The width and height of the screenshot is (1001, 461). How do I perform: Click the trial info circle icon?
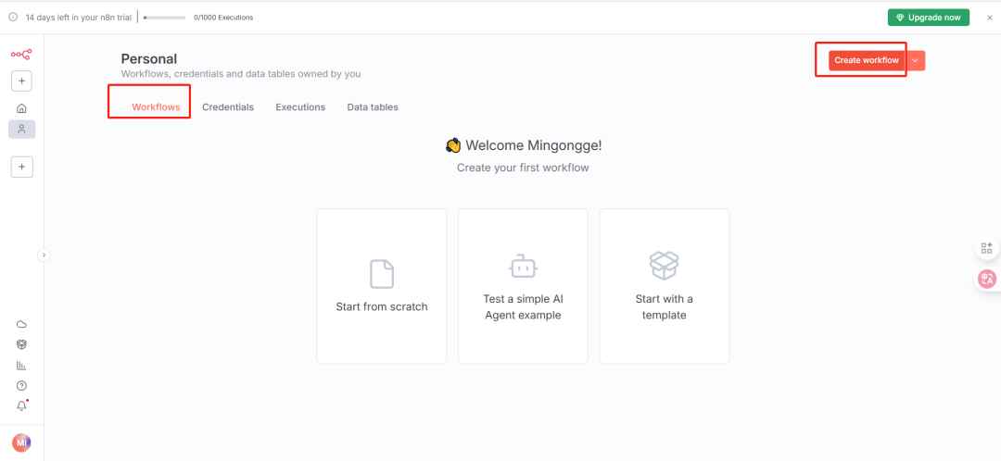13,18
